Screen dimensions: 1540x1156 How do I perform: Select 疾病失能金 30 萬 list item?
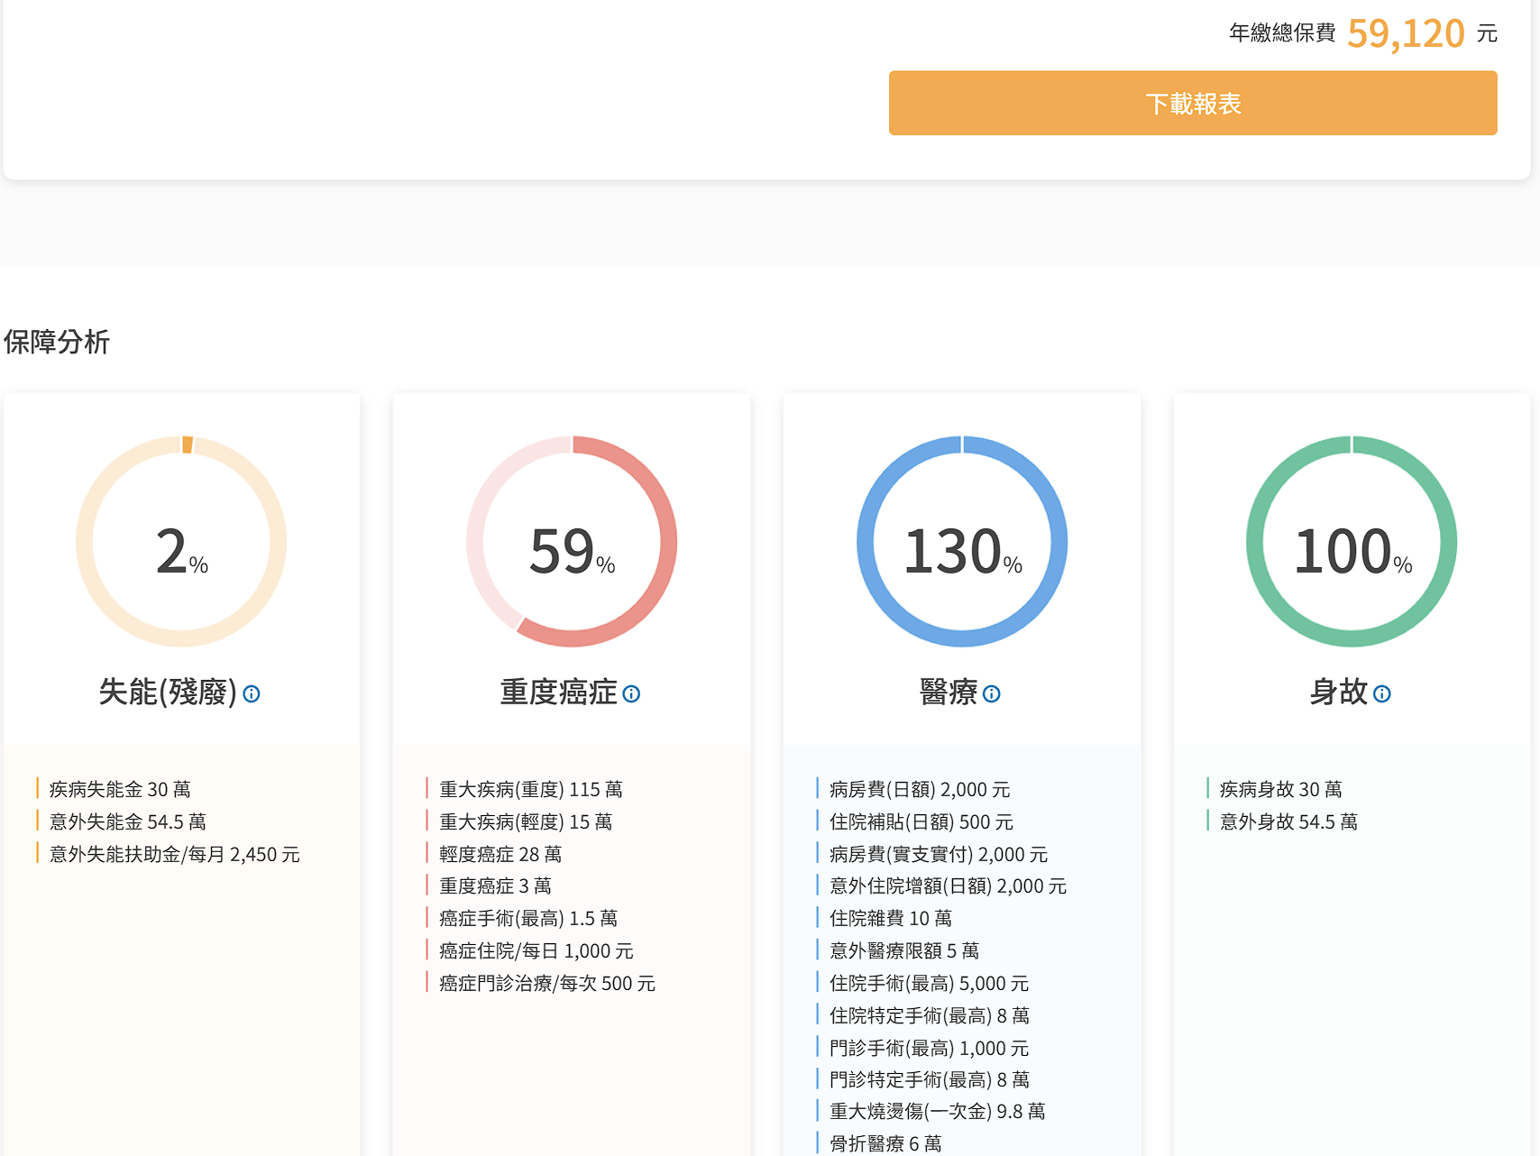(120, 789)
